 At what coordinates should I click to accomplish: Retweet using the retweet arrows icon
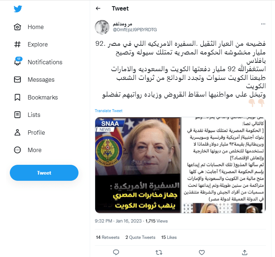(x=159, y=252)
